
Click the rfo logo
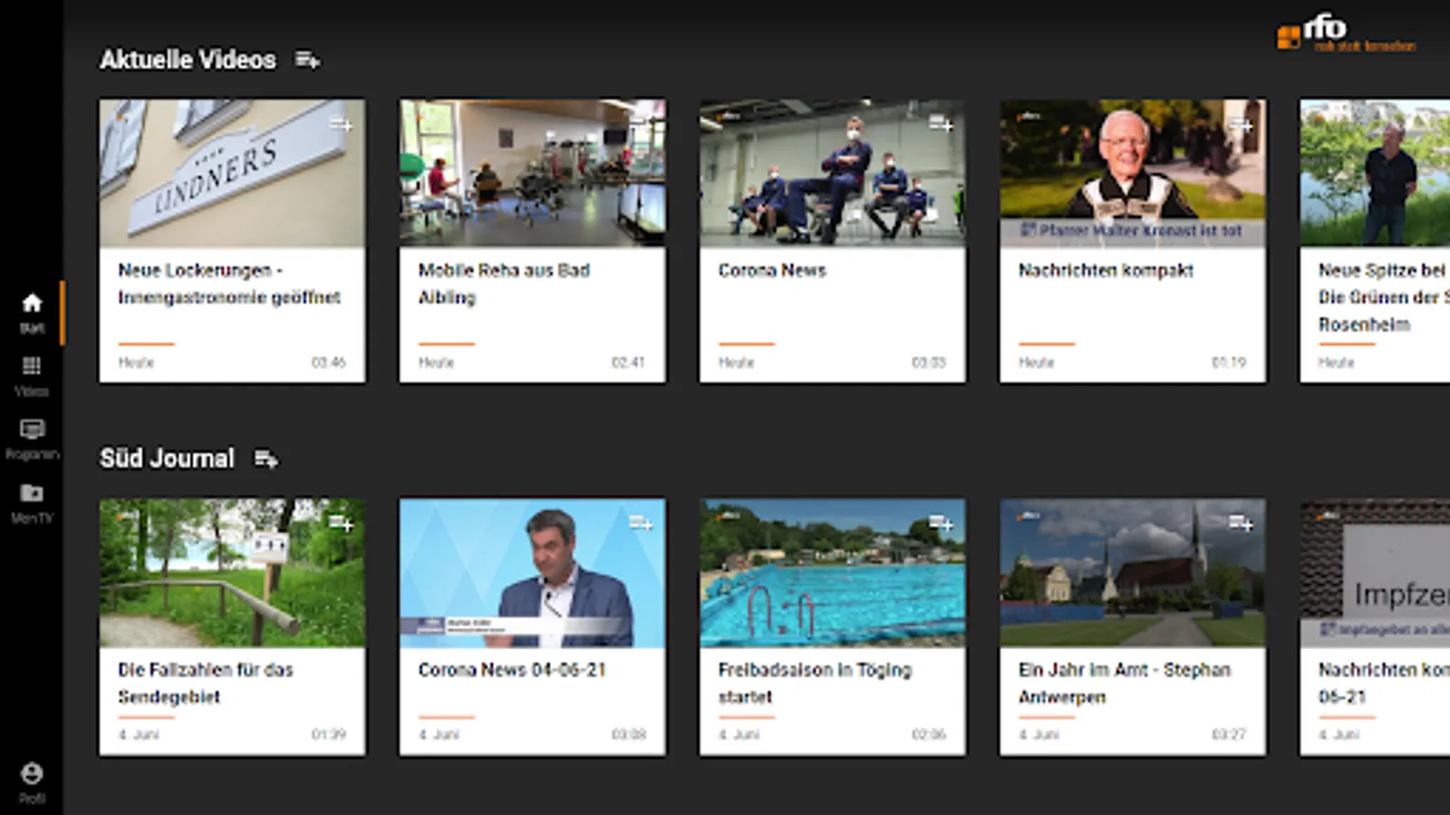coord(1346,33)
